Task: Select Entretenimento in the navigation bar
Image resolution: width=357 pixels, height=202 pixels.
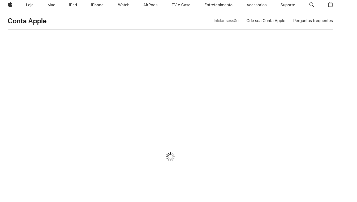Action: coord(218,5)
